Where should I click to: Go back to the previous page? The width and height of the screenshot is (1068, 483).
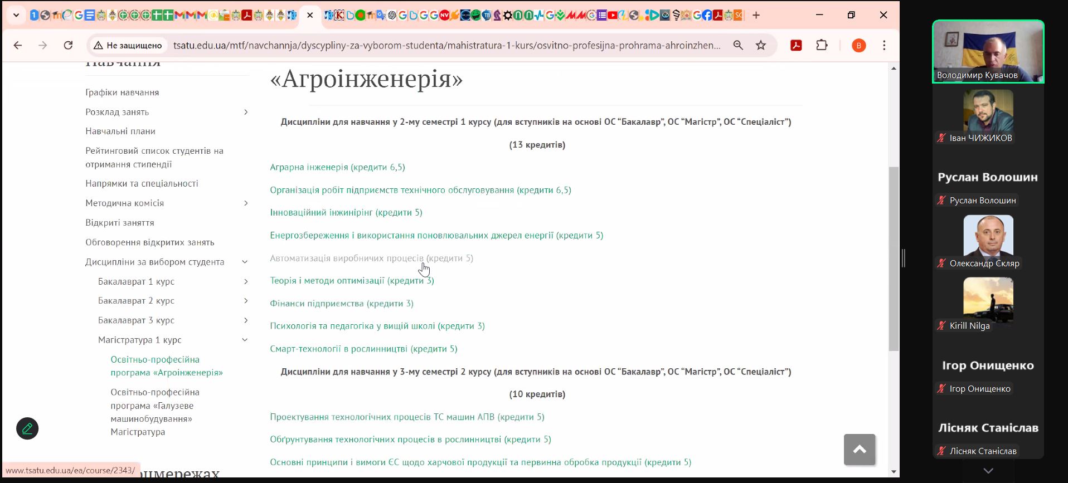point(18,45)
